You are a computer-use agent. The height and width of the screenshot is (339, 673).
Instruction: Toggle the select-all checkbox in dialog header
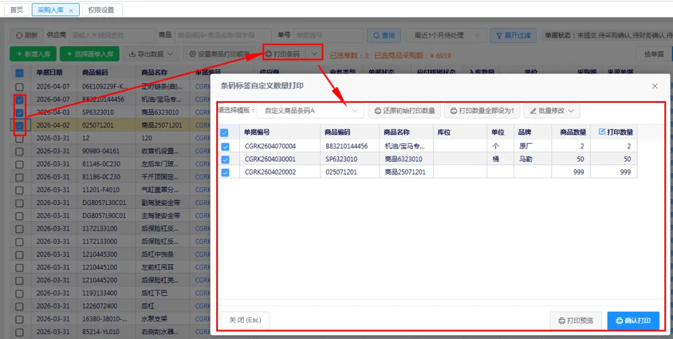click(x=225, y=133)
